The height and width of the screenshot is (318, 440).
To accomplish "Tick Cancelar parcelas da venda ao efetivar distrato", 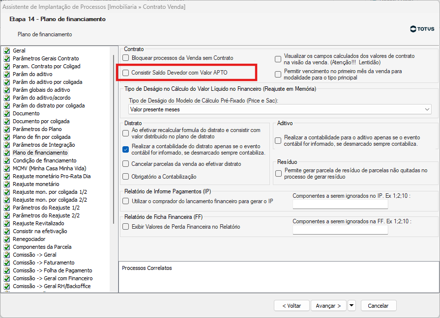I will tap(126, 164).
